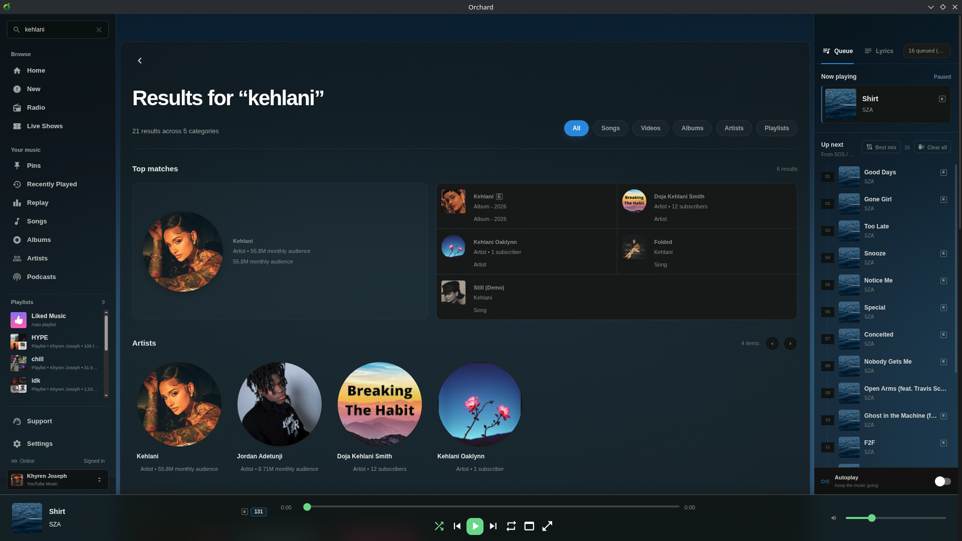Filter results by Songs
Image resolution: width=962 pixels, height=541 pixels.
[x=610, y=128]
